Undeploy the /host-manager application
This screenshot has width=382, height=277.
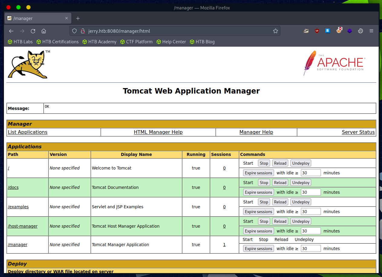coord(301,221)
